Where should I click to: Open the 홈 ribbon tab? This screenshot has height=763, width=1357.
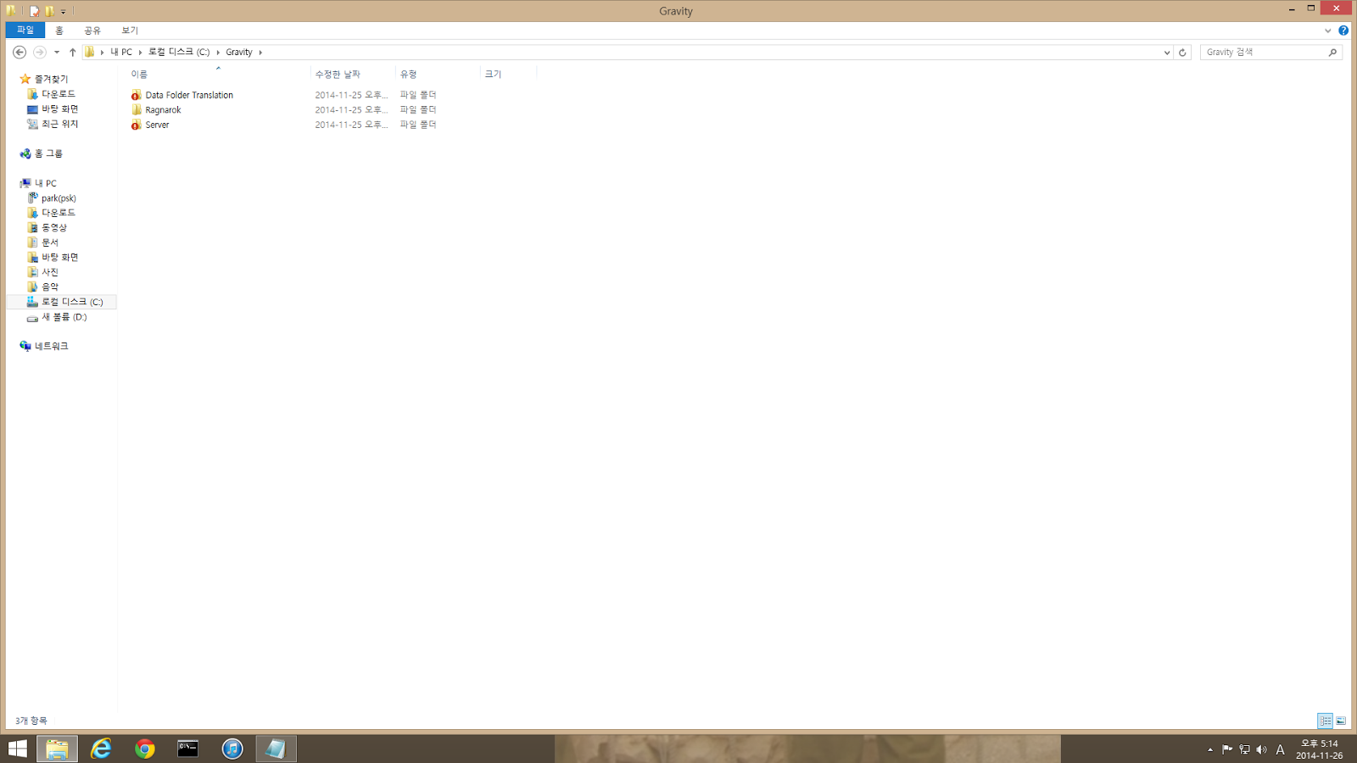point(59,31)
